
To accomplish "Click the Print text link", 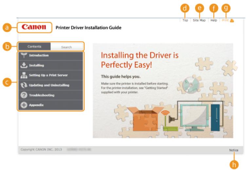I will coord(225,20).
